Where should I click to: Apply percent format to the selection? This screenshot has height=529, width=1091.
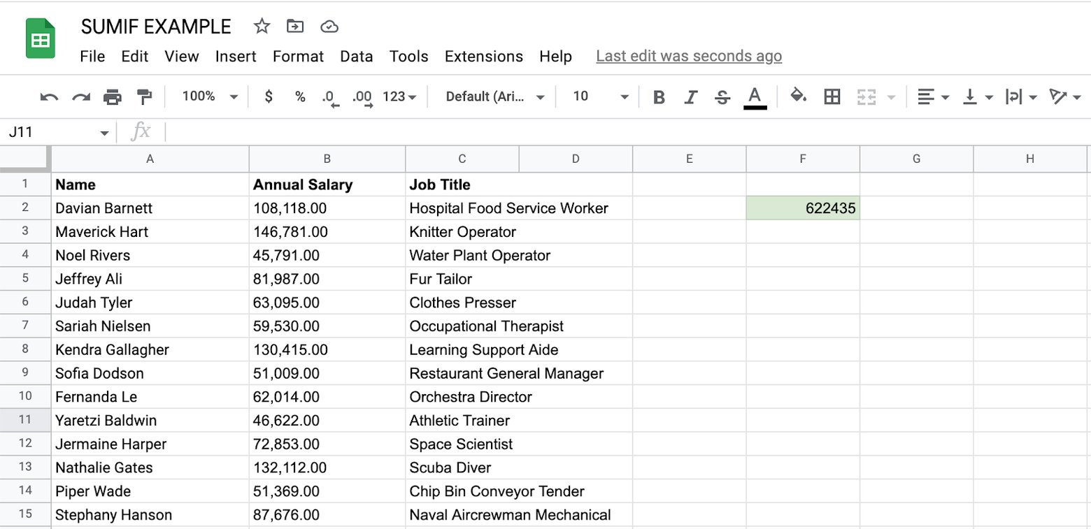[x=299, y=96]
